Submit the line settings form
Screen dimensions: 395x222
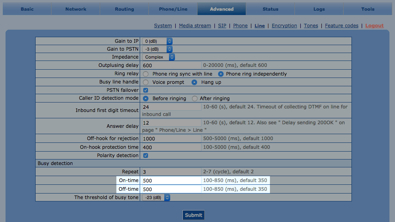[x=194, y=215]
